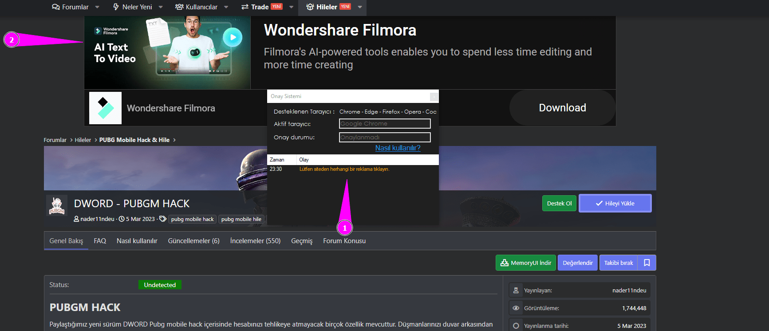Click the Zaman column header
769x331 pixels.
(x=281, y=160)
